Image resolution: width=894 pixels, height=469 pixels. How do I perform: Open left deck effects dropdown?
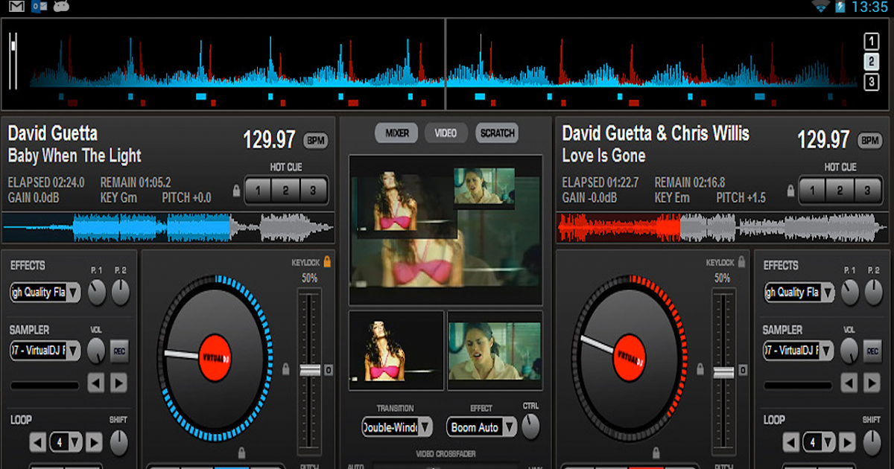pyautogui.click(x=45, y=293)
